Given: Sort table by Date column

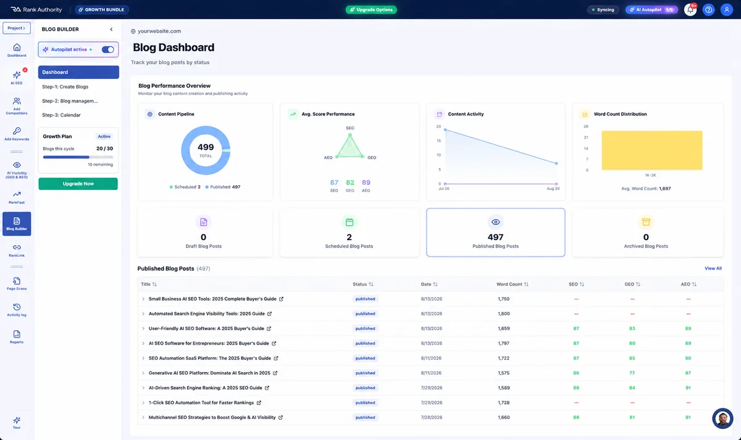Looking at the screenshot, I should pos(430,284).
